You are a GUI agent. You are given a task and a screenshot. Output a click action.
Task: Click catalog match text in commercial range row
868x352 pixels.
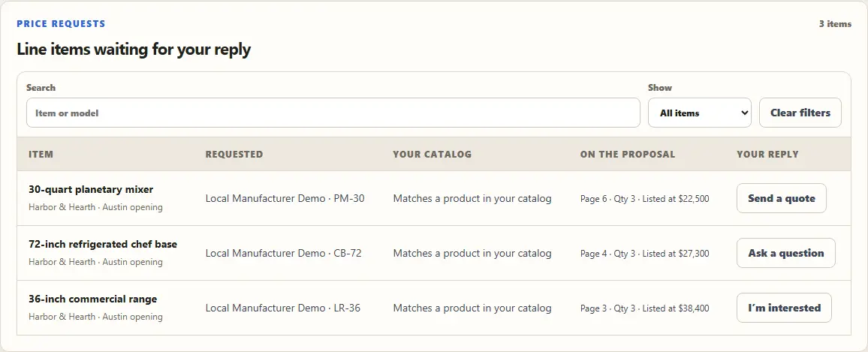(x=472, y=308)
